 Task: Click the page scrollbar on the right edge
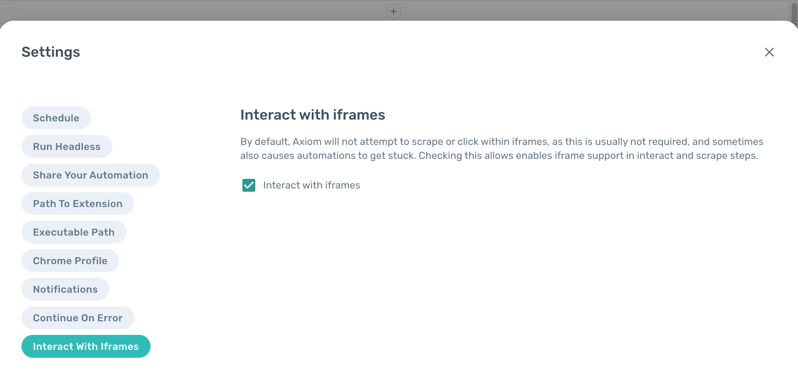click(794, 14)
